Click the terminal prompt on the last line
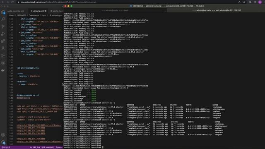This screenshot has height=149, width=265. coord(82,147)
